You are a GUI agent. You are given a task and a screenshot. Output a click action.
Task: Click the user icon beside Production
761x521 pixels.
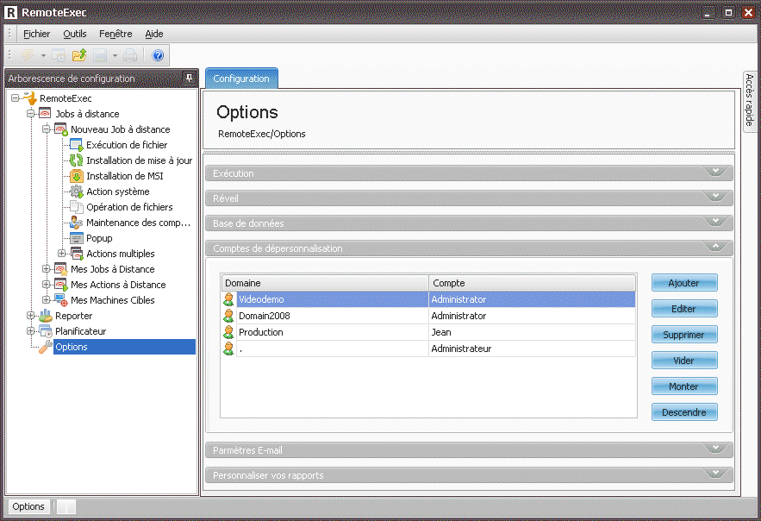pos(228,332)
